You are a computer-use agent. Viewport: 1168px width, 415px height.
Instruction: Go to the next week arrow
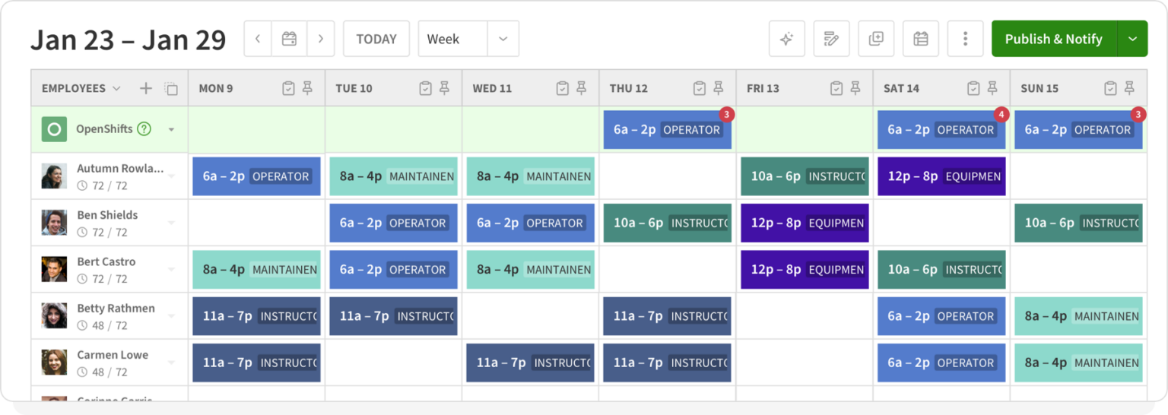321,39
